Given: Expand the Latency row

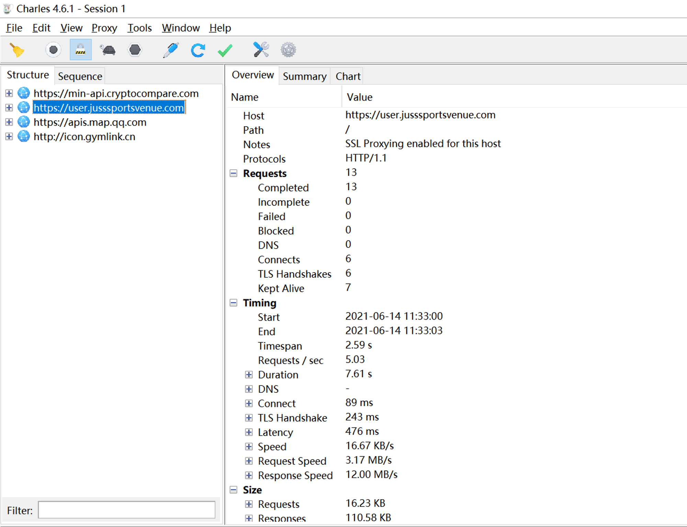Looking at the screenshot, I should [249, 432].
